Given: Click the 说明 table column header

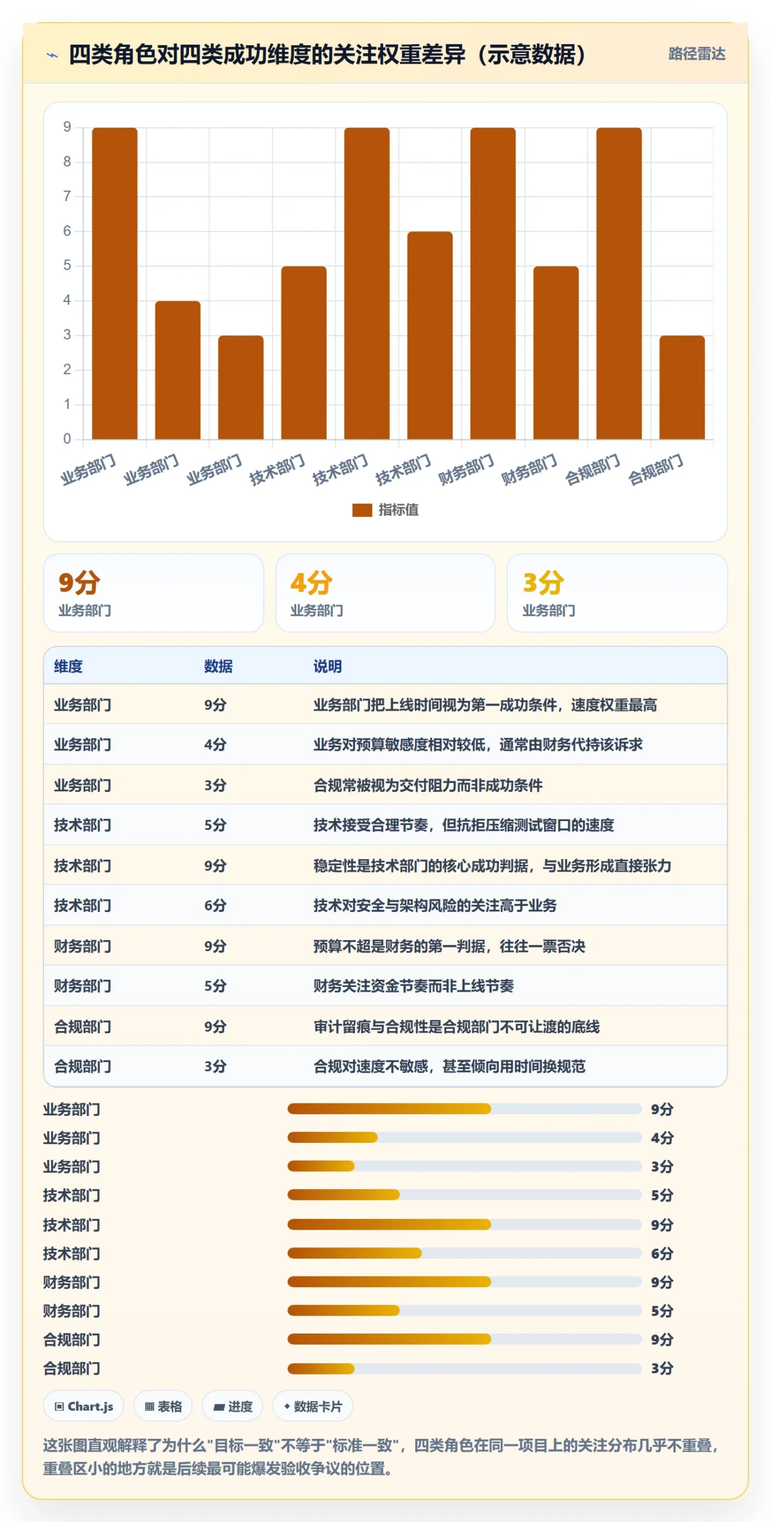Looking at the screenshot, I should tap(327, 666).
